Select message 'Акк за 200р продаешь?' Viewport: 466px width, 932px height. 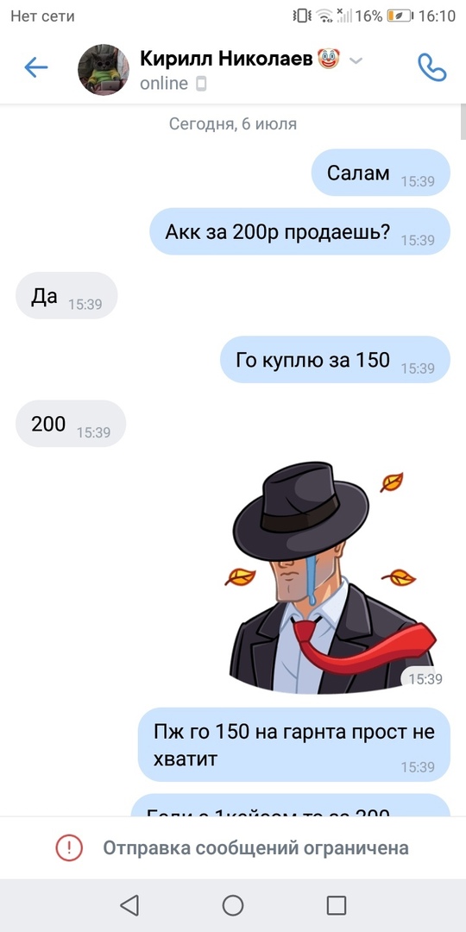299,231
